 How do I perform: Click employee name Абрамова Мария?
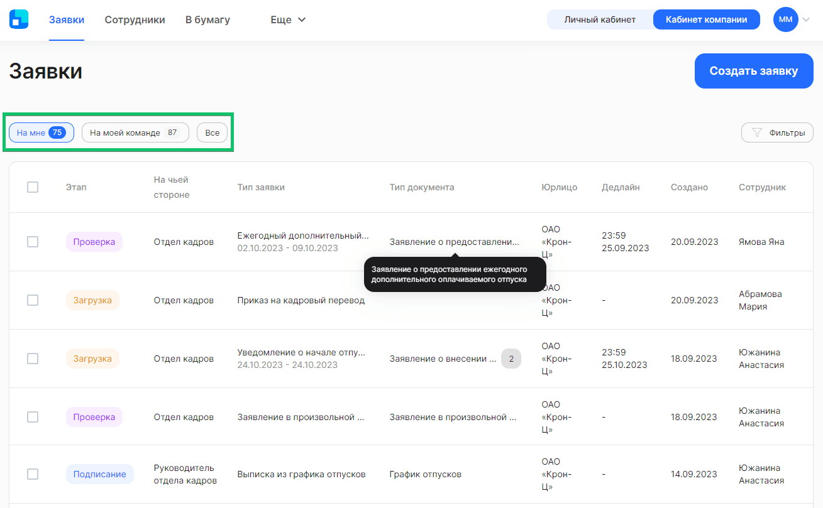(760, 300)
